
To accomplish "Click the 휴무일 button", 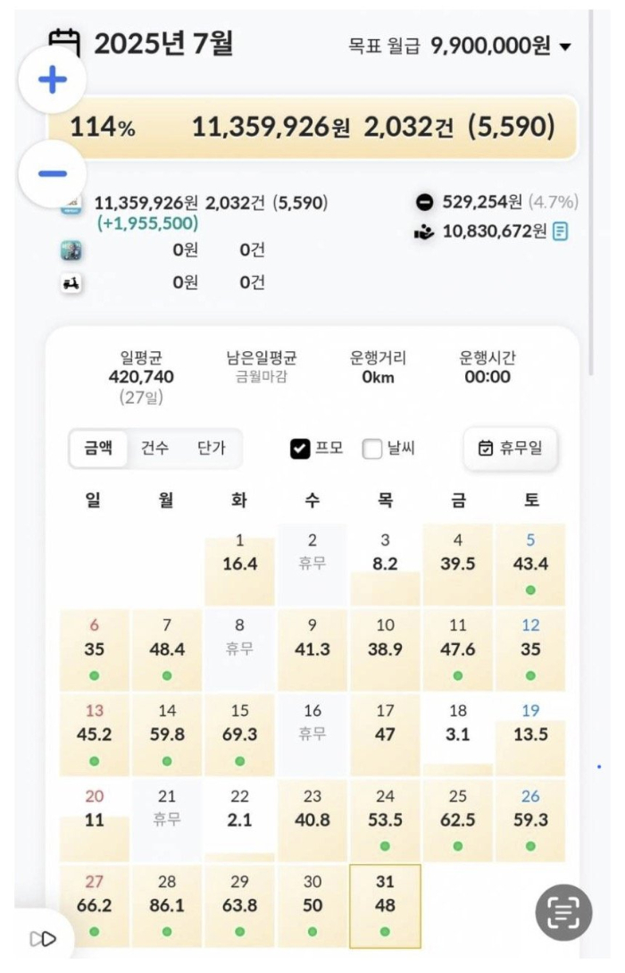I will point(511,449).
